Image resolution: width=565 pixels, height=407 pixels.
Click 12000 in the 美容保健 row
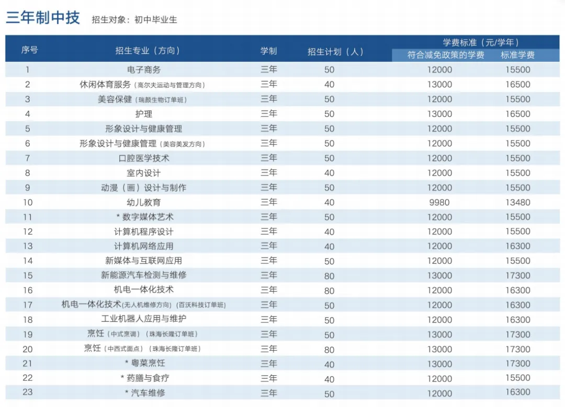439,99
